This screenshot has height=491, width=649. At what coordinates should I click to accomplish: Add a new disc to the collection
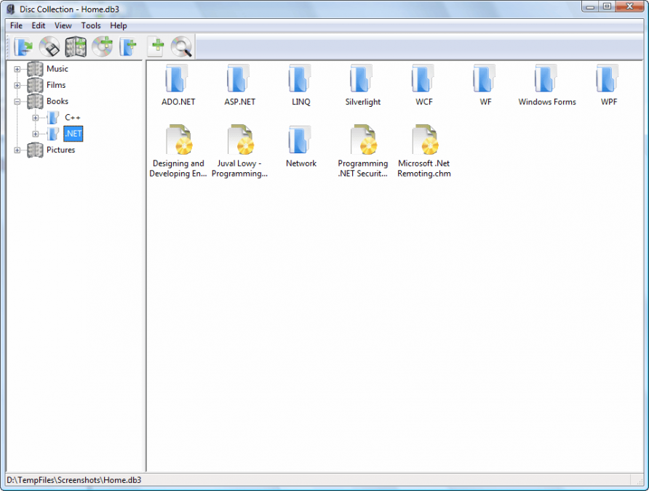click(103, 46)
